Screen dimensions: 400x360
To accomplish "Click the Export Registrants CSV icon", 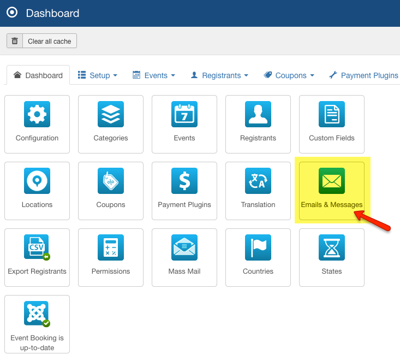I will click(37, 247).
